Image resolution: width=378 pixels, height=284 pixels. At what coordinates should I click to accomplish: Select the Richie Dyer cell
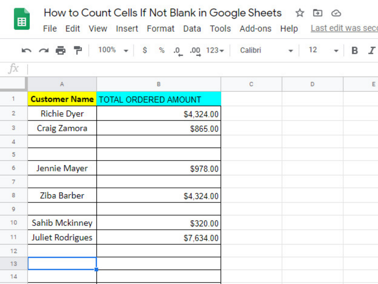click(x=62, y=113)
